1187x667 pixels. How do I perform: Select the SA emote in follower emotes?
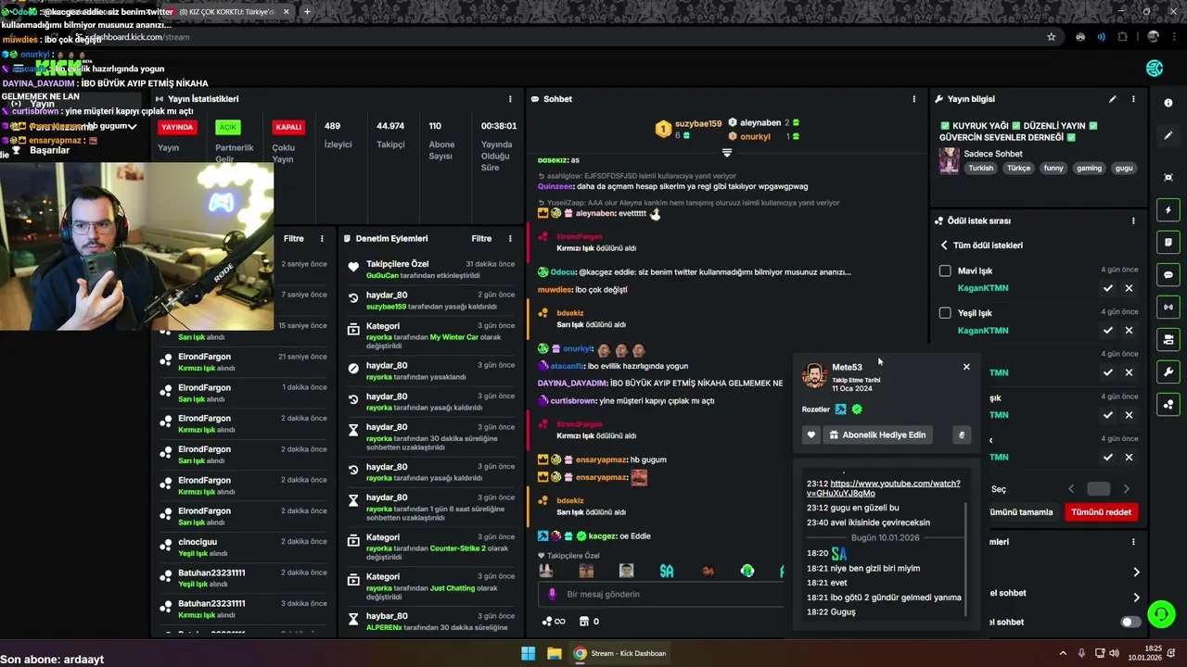pyautogui.click(x=666, y=572)
